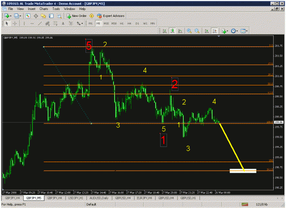Select the Trendline drawing tool
Screen dimensions: 286x208
click(x=40, y=23)
